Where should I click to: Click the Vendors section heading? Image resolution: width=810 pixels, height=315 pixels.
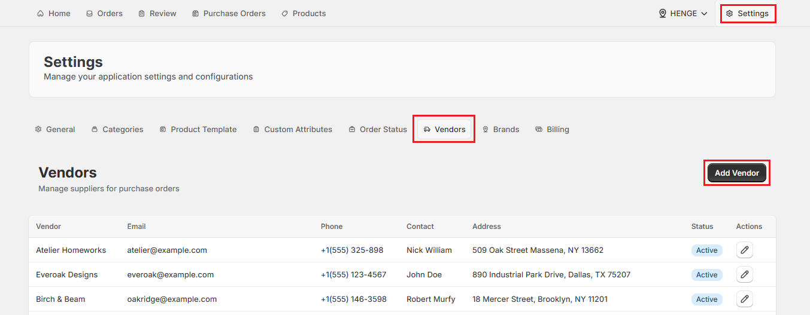[x=68, y=173]
